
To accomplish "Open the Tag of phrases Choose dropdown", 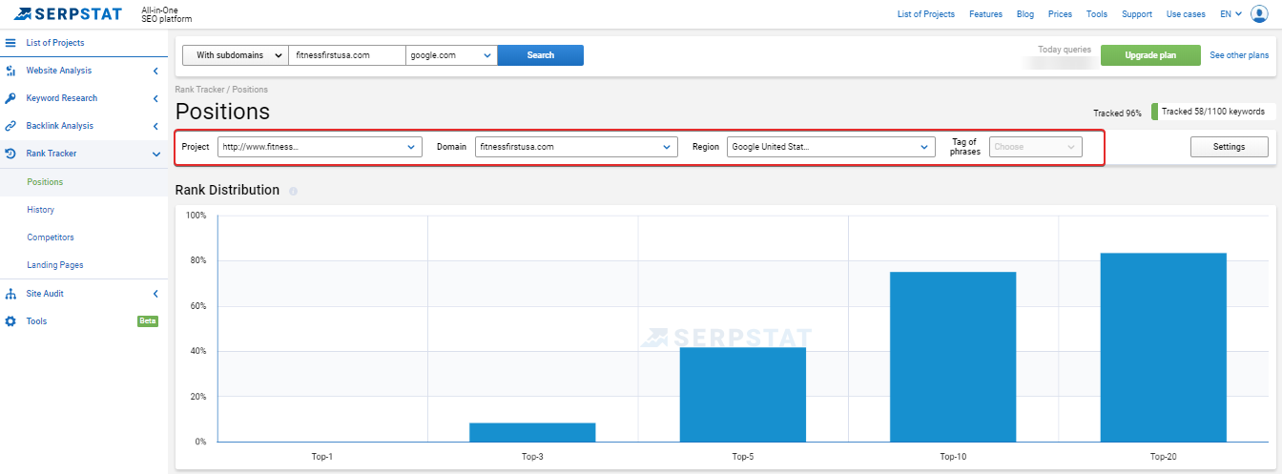I will 1036,147.
